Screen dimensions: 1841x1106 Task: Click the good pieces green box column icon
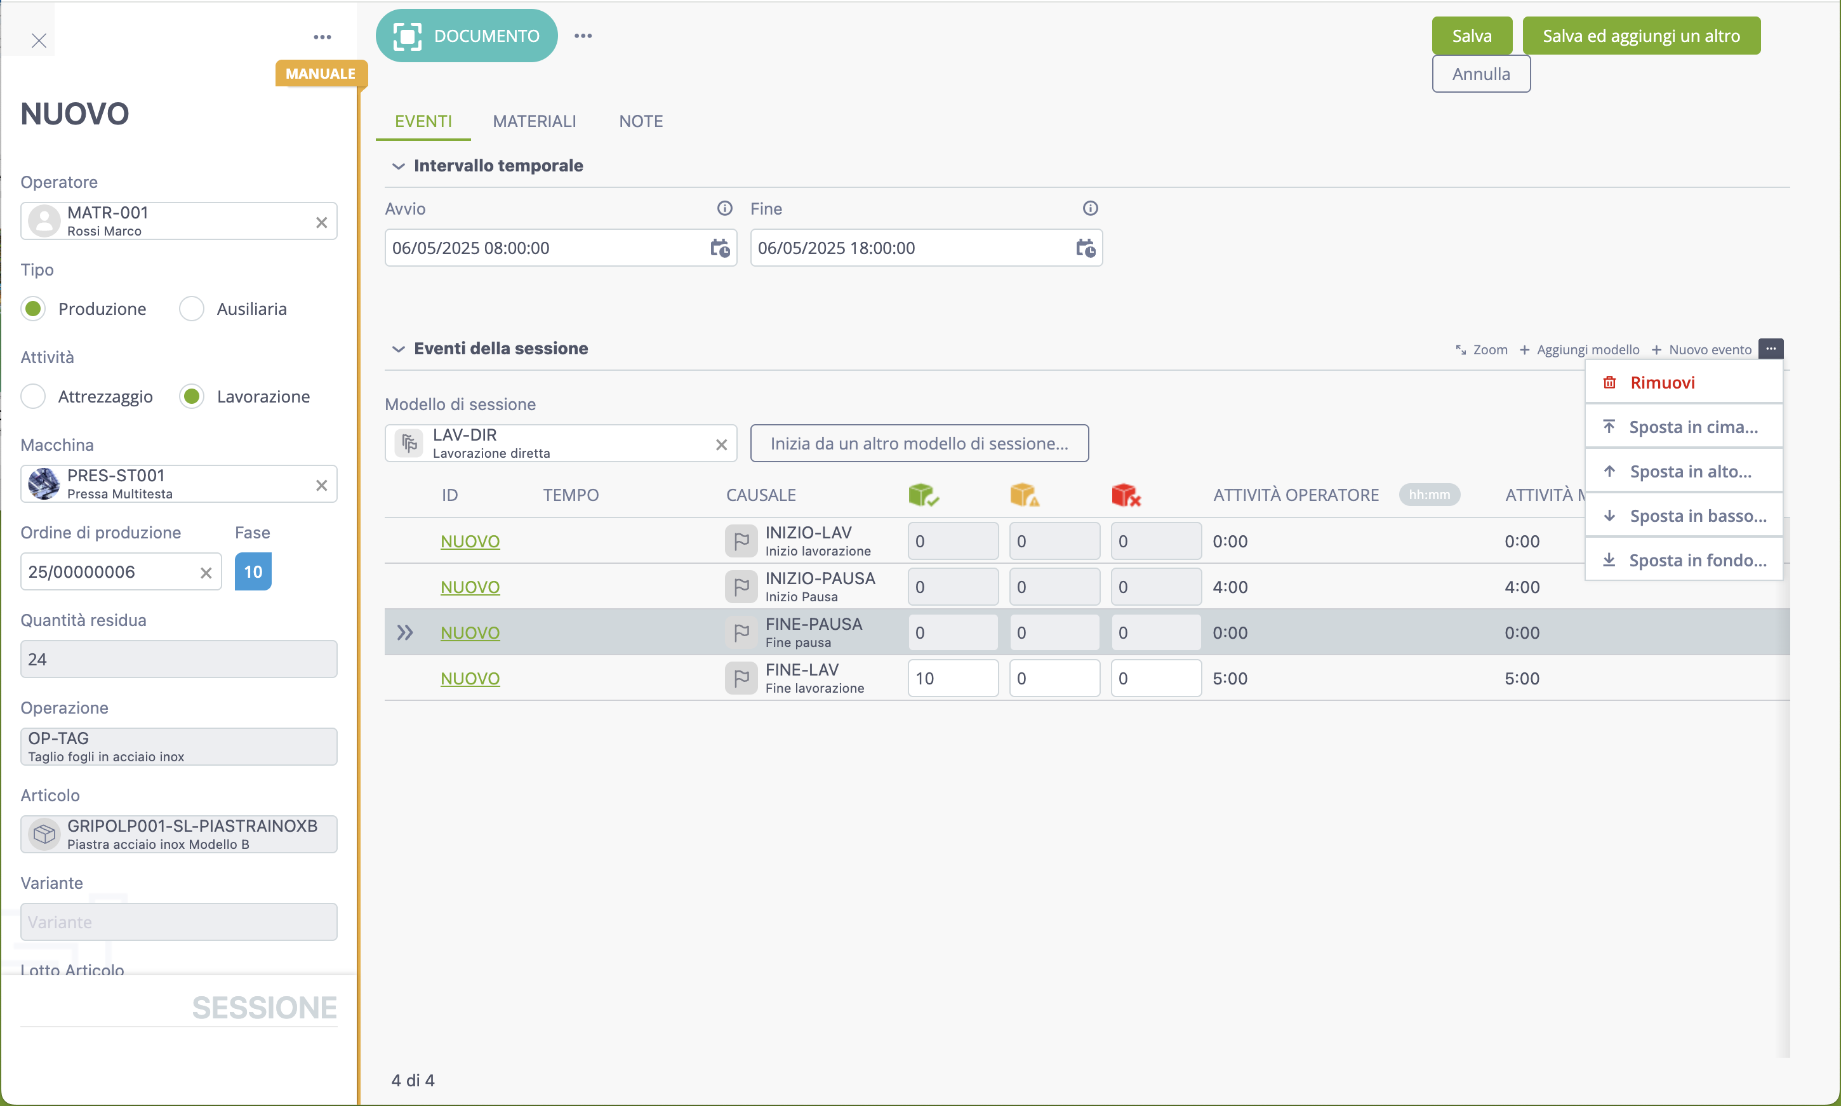click(x=923, y=494)
